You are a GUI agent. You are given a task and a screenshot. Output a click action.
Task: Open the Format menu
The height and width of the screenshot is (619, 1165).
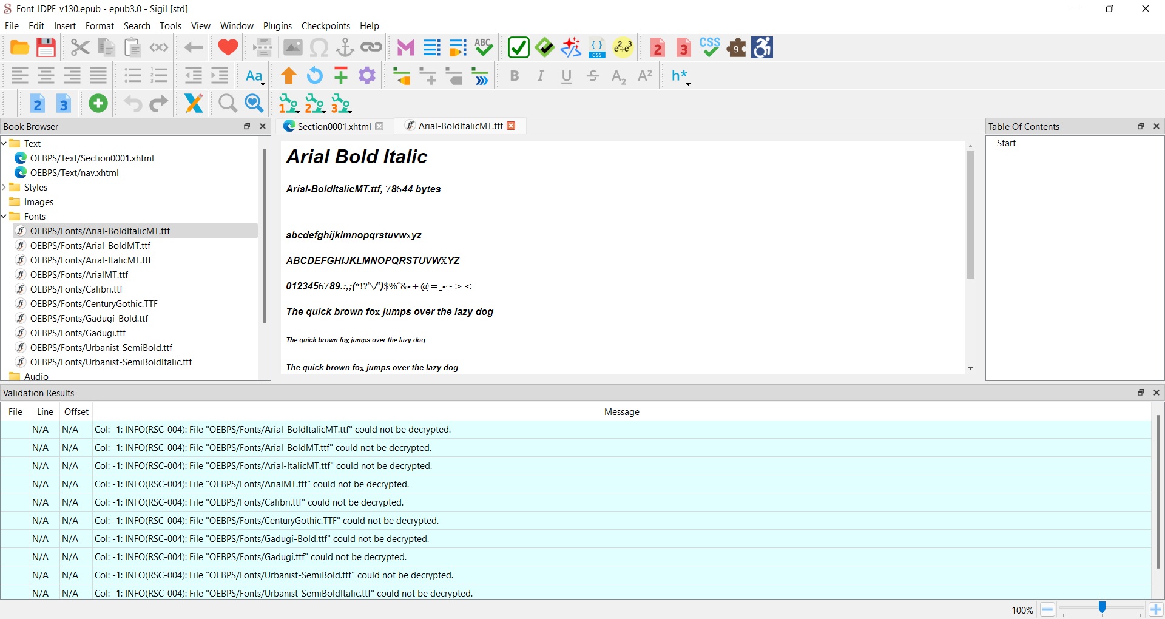click(100, 26)
